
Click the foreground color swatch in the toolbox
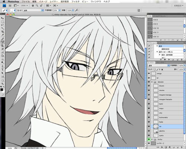coord(2,89)
